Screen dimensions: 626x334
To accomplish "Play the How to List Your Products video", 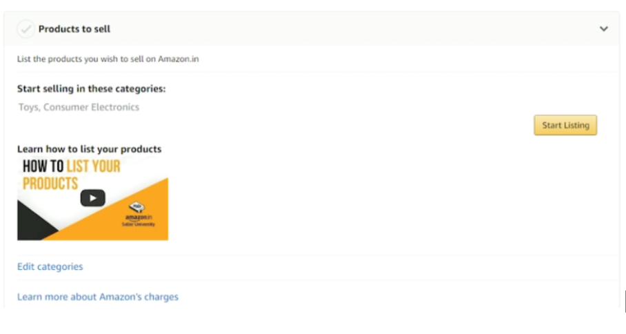I will point(92,198).
